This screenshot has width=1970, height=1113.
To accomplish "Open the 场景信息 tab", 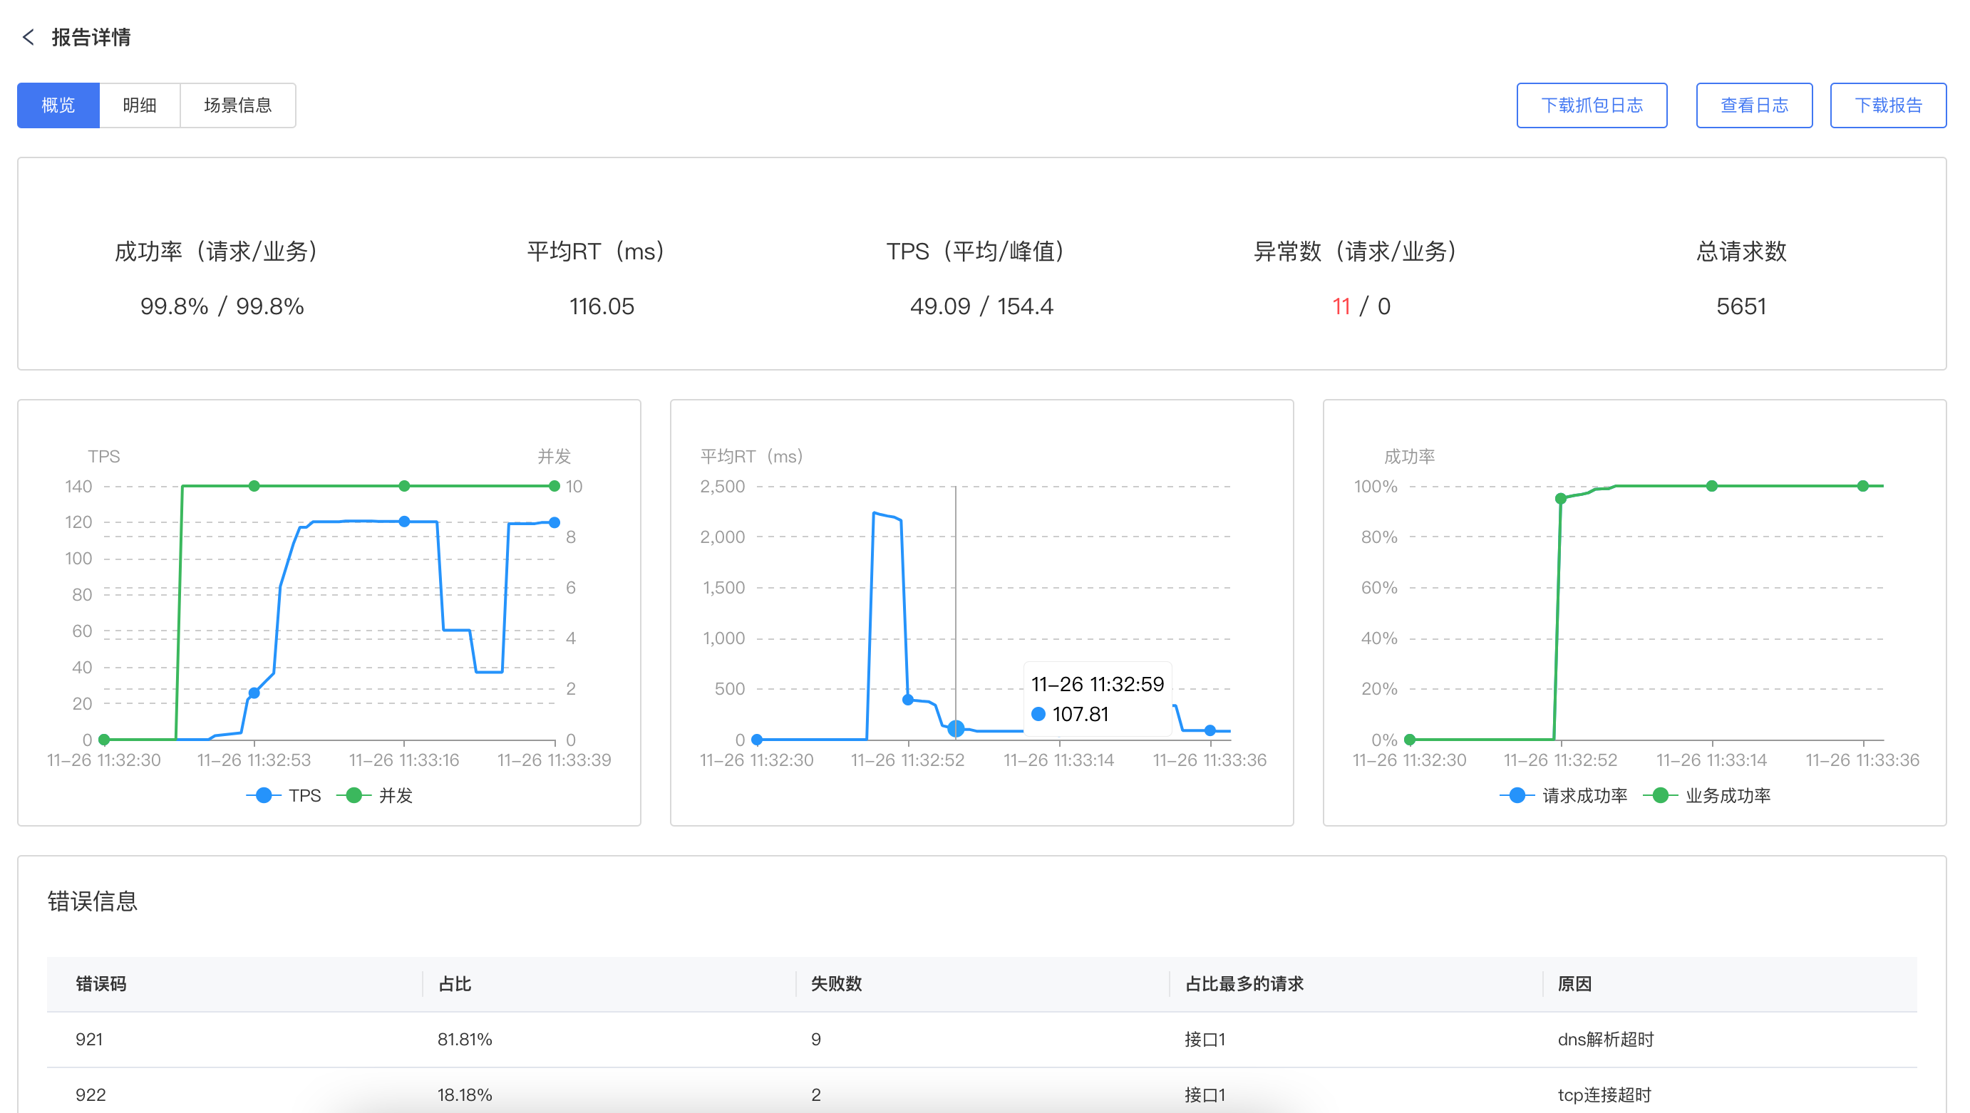I will click(x=237, y=105).
